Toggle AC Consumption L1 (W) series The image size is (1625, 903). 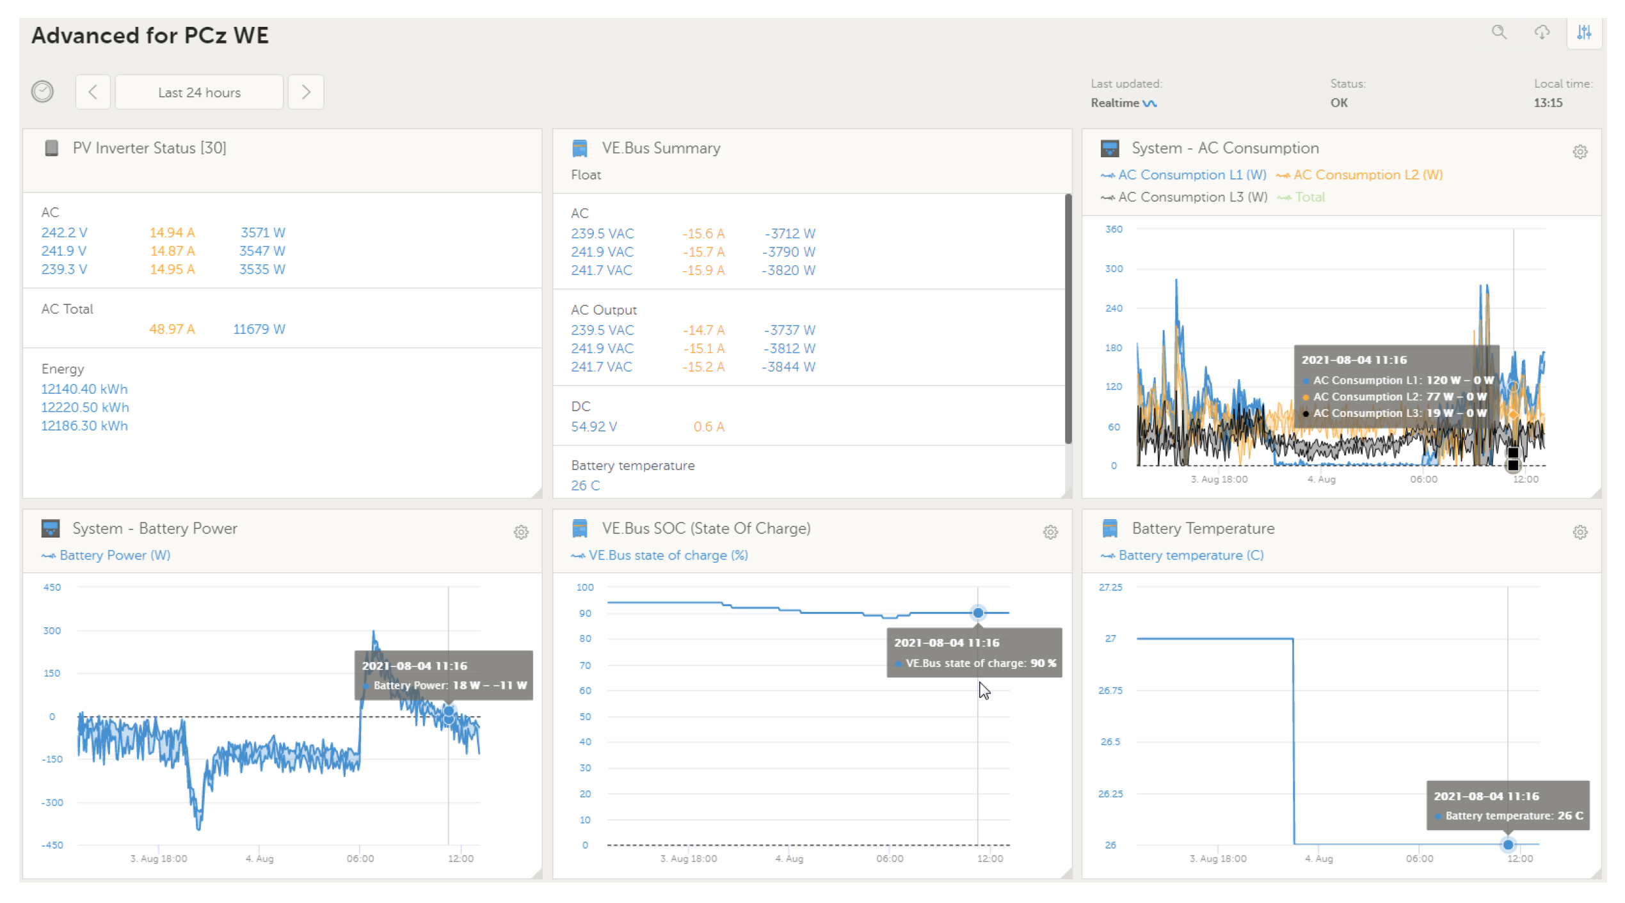(x=1191, y=175)
